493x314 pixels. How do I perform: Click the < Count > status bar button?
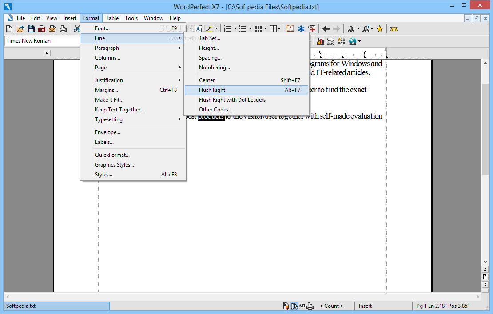[x=331, y=306]
